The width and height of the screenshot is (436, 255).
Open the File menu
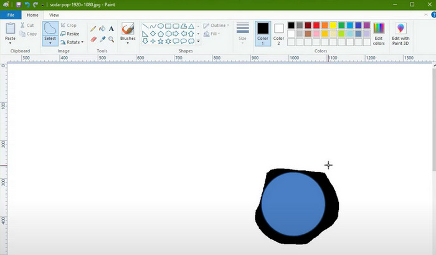click(x=11, y=15)
